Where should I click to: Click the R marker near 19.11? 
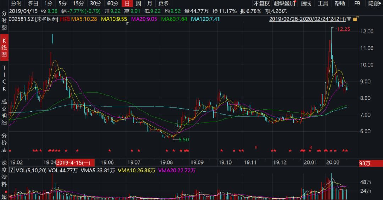click(255, 146)
